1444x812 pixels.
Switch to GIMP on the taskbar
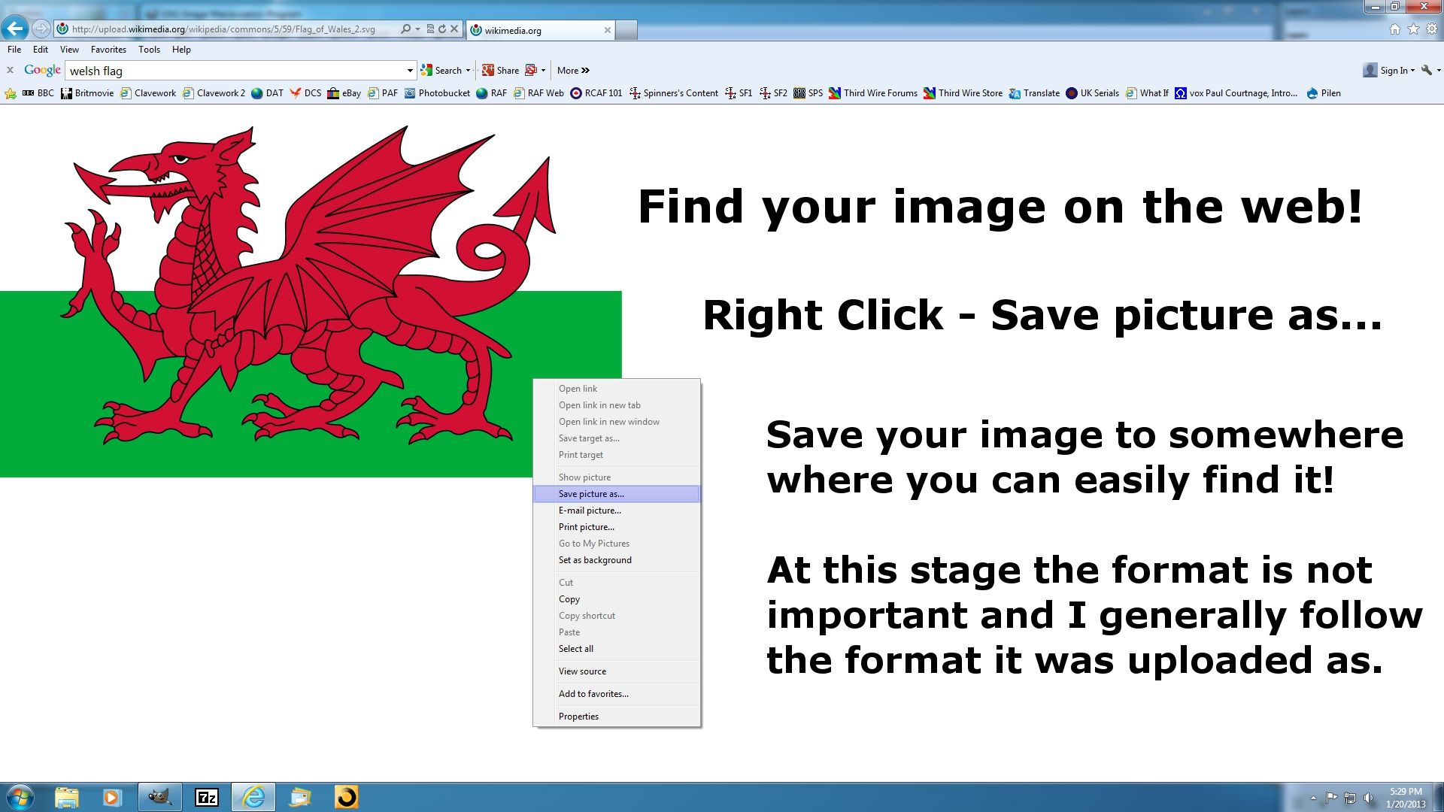(159, 797)
